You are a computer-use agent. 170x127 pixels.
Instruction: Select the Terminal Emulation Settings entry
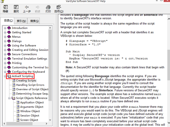coord(29,59)
